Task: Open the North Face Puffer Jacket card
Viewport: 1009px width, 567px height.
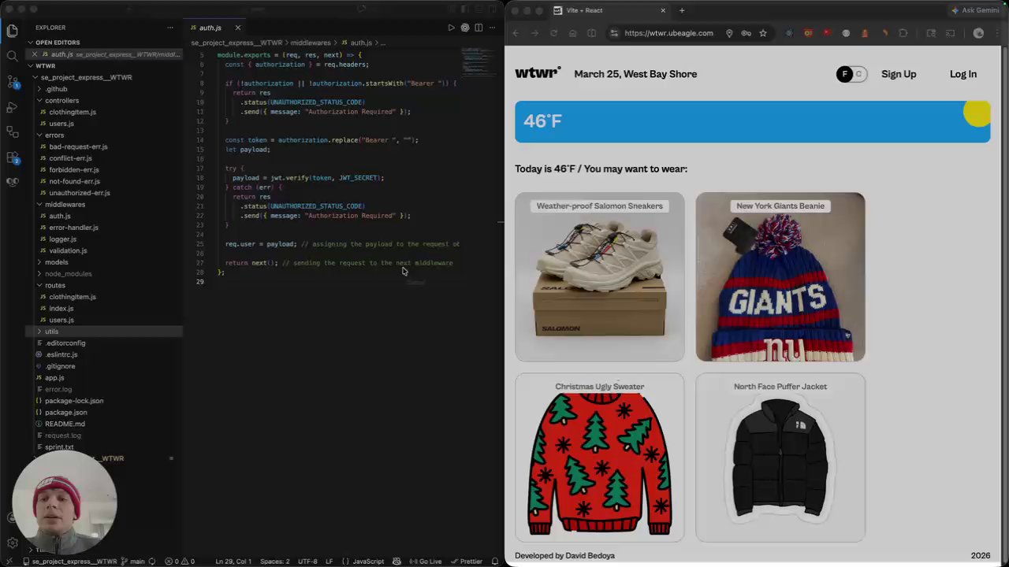Action: (x=780, y=458)
